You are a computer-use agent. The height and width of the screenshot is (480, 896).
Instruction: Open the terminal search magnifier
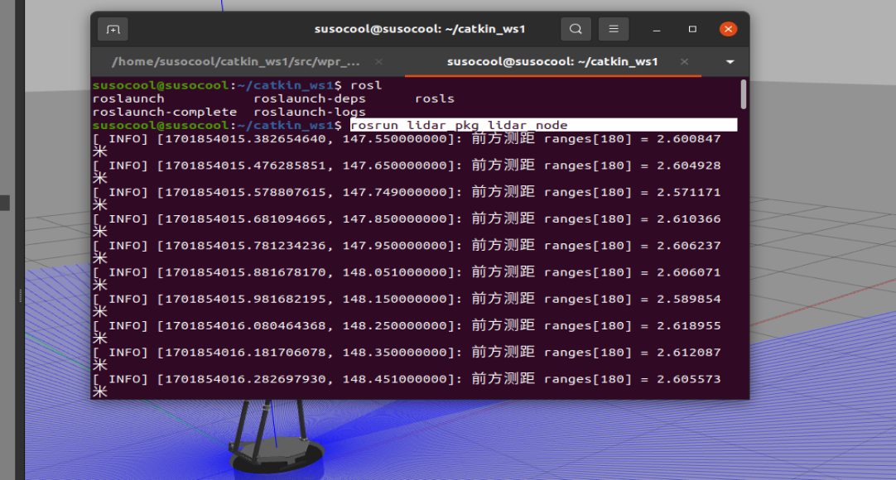click(576, 29)
